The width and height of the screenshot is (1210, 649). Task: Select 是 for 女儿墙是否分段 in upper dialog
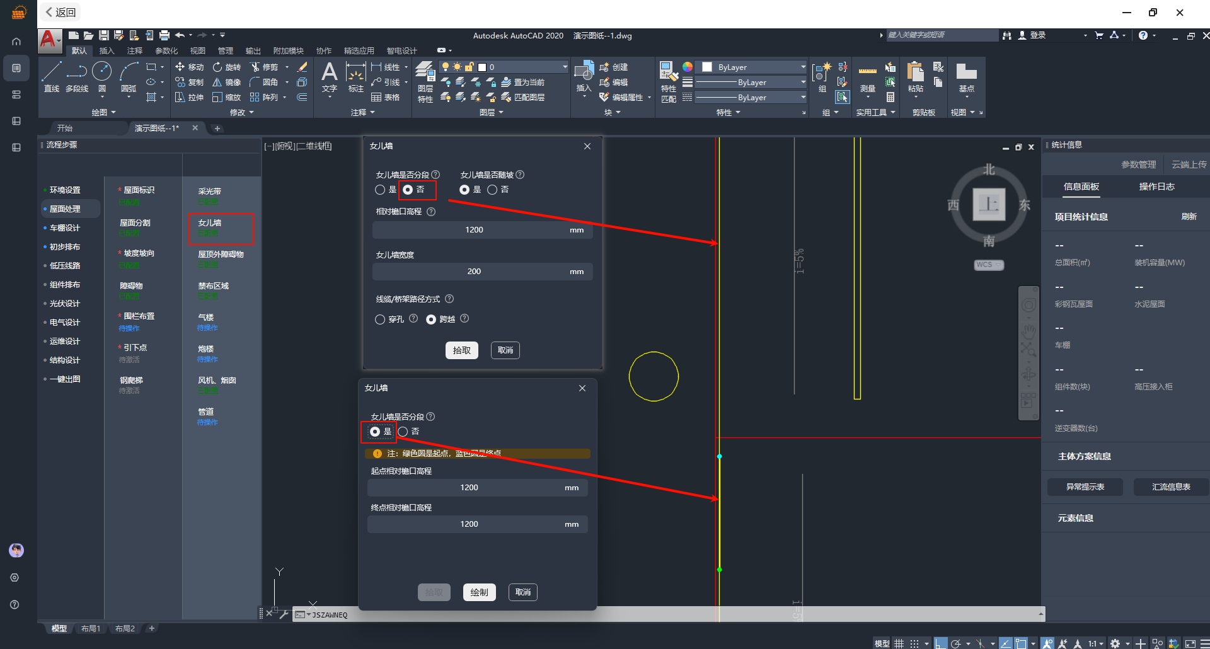(x=380, y=190)
